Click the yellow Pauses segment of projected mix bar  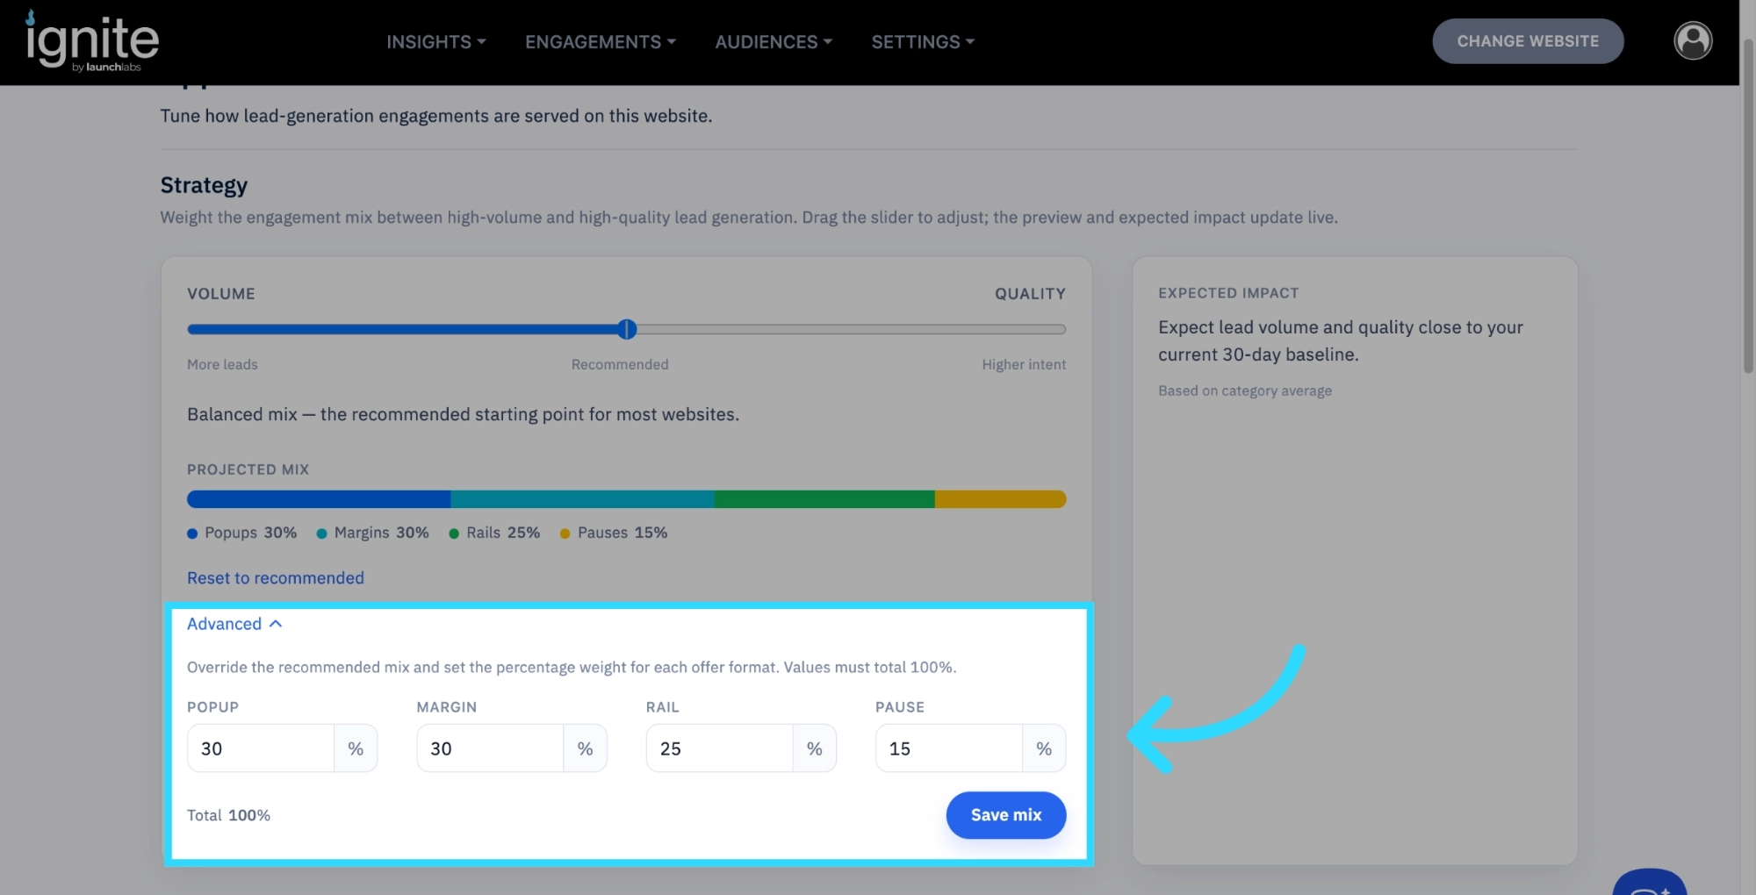(1001, 499)
